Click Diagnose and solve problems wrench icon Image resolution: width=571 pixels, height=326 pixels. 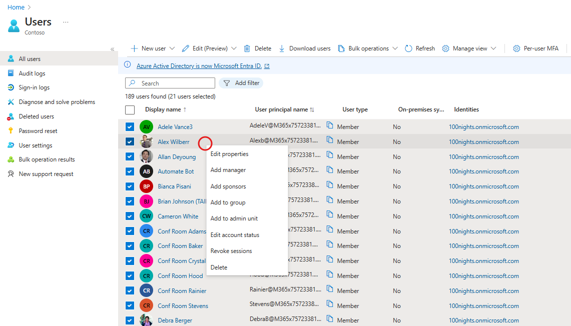click(x=11, y=102)
